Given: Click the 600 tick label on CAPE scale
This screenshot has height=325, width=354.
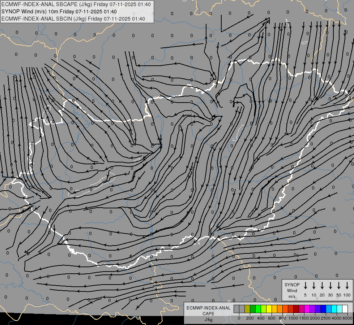Looking at the screenshot, I should (x=272, y=318).
